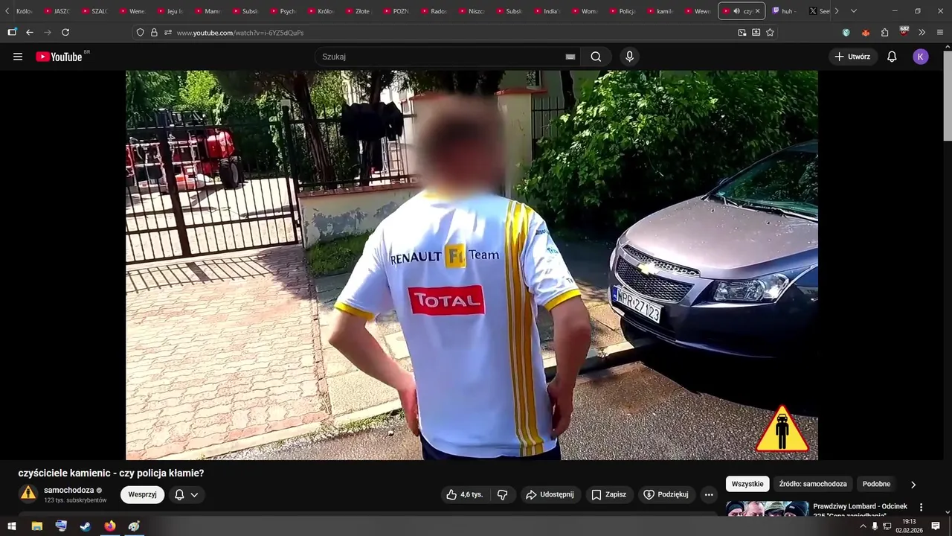Switch to the JASZC tab
Viewport: 952px width, 536px height.
tap(57, 11)
